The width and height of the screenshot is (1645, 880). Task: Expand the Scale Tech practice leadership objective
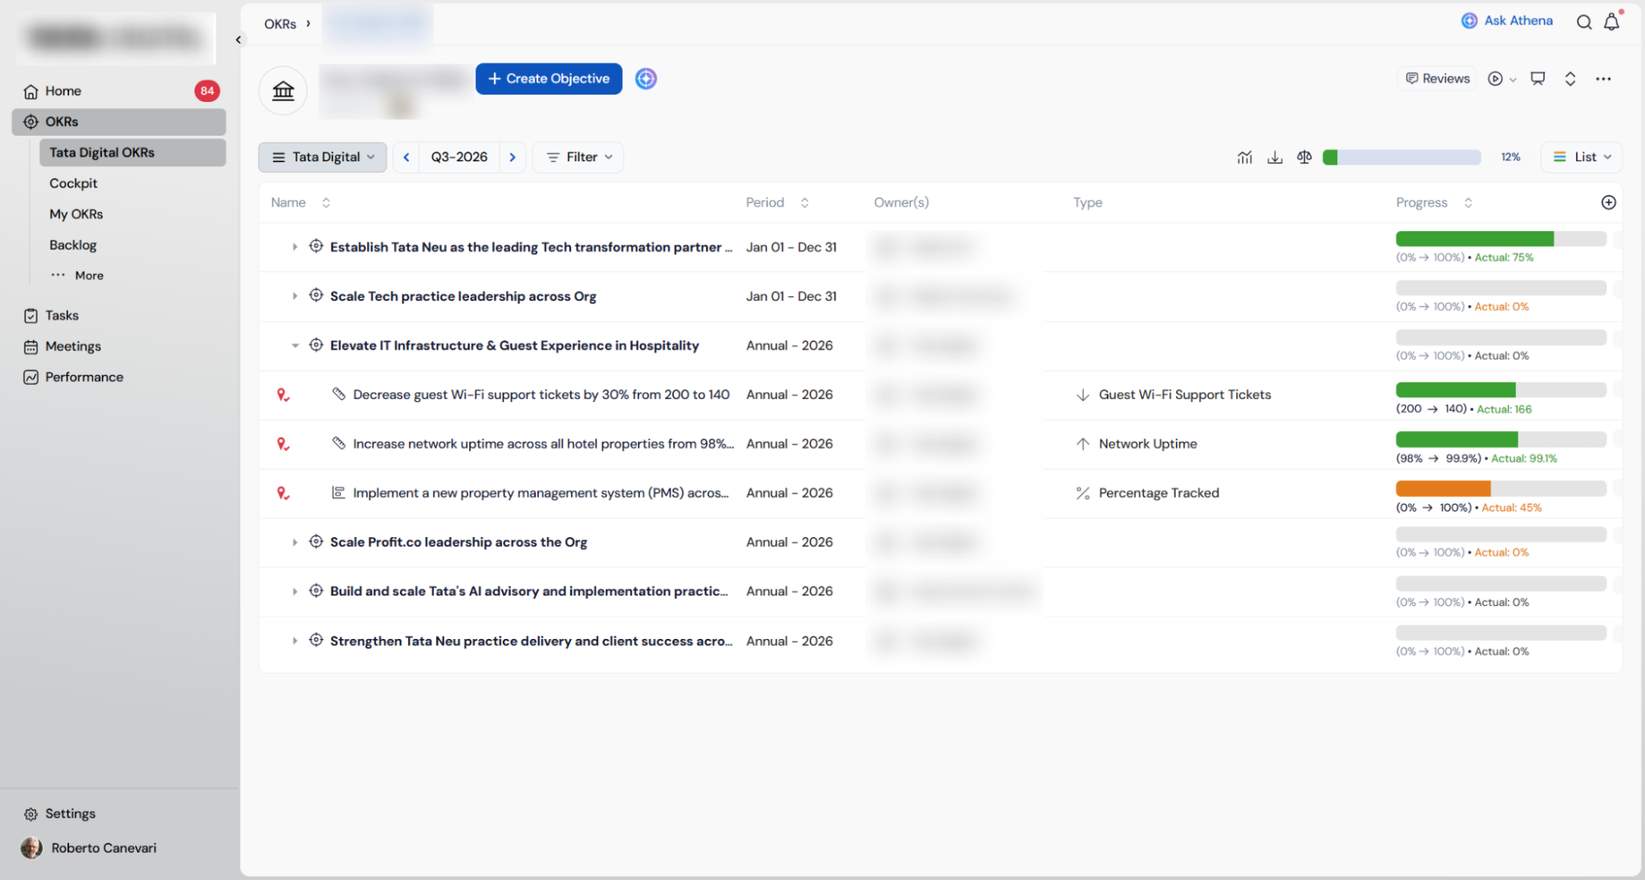[295, 296]
